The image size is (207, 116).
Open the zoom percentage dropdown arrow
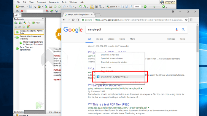coord(142,7)
